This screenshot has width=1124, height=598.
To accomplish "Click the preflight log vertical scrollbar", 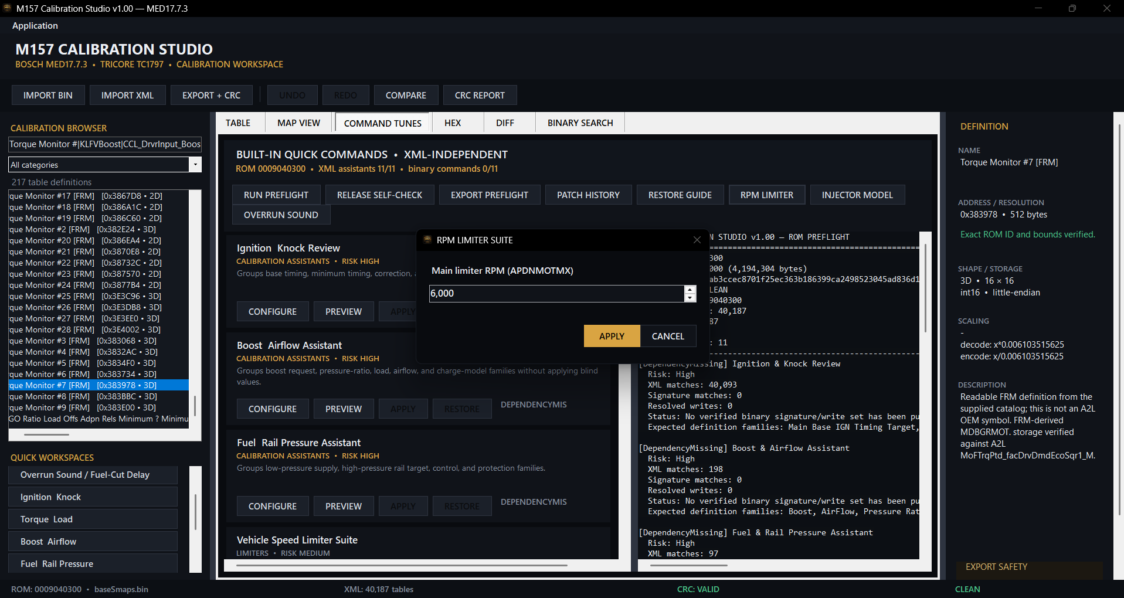I will [925, 288].
